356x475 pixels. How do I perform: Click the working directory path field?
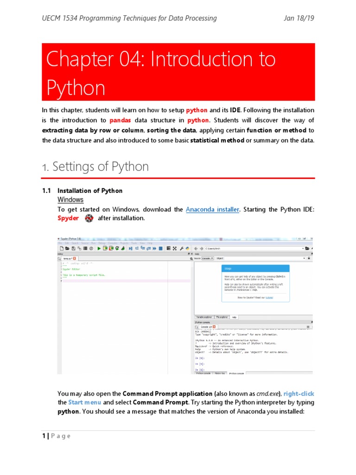pos(254,249)
